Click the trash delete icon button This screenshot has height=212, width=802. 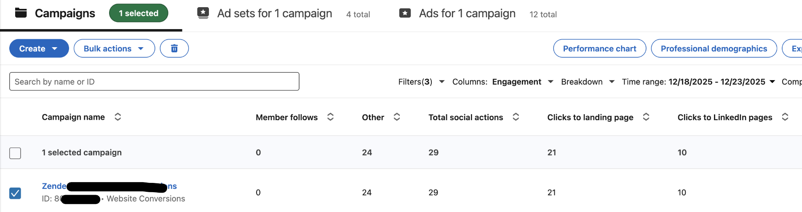pyautogui.click(x=174, y=48)
